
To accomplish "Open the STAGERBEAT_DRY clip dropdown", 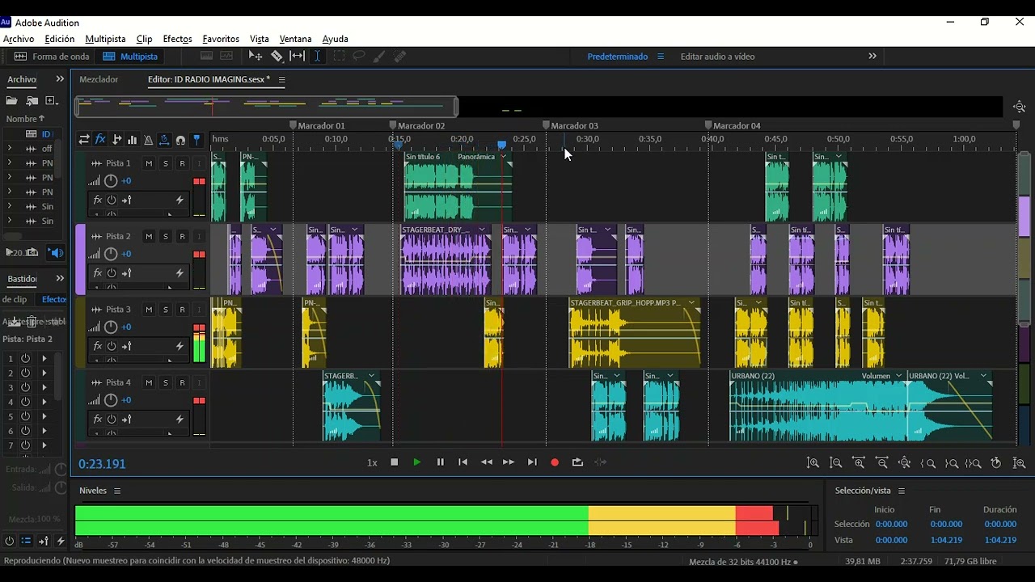I will [483, 230].
